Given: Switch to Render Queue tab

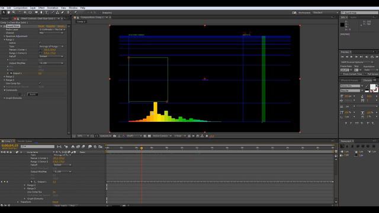Looking at the screenshot, I should pos(25,141).
